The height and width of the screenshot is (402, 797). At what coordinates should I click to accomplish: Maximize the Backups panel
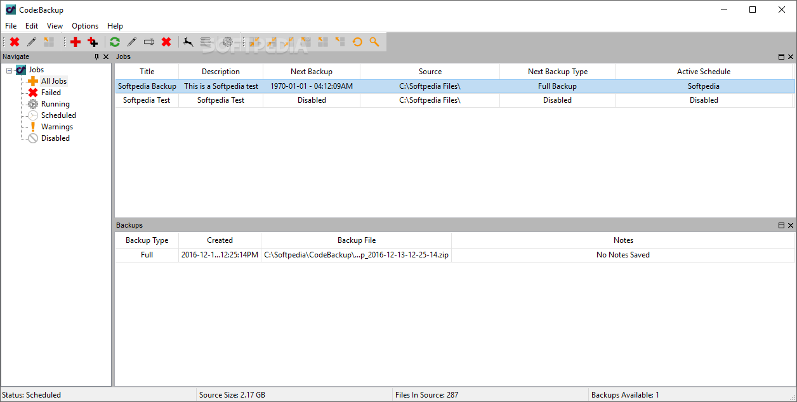point(781,226)
